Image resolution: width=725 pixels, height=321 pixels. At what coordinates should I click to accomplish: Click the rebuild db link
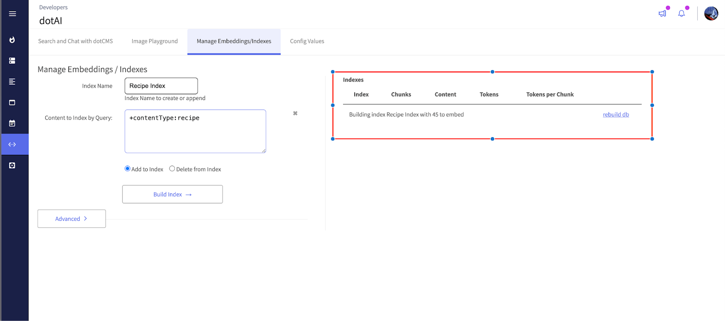615,115
